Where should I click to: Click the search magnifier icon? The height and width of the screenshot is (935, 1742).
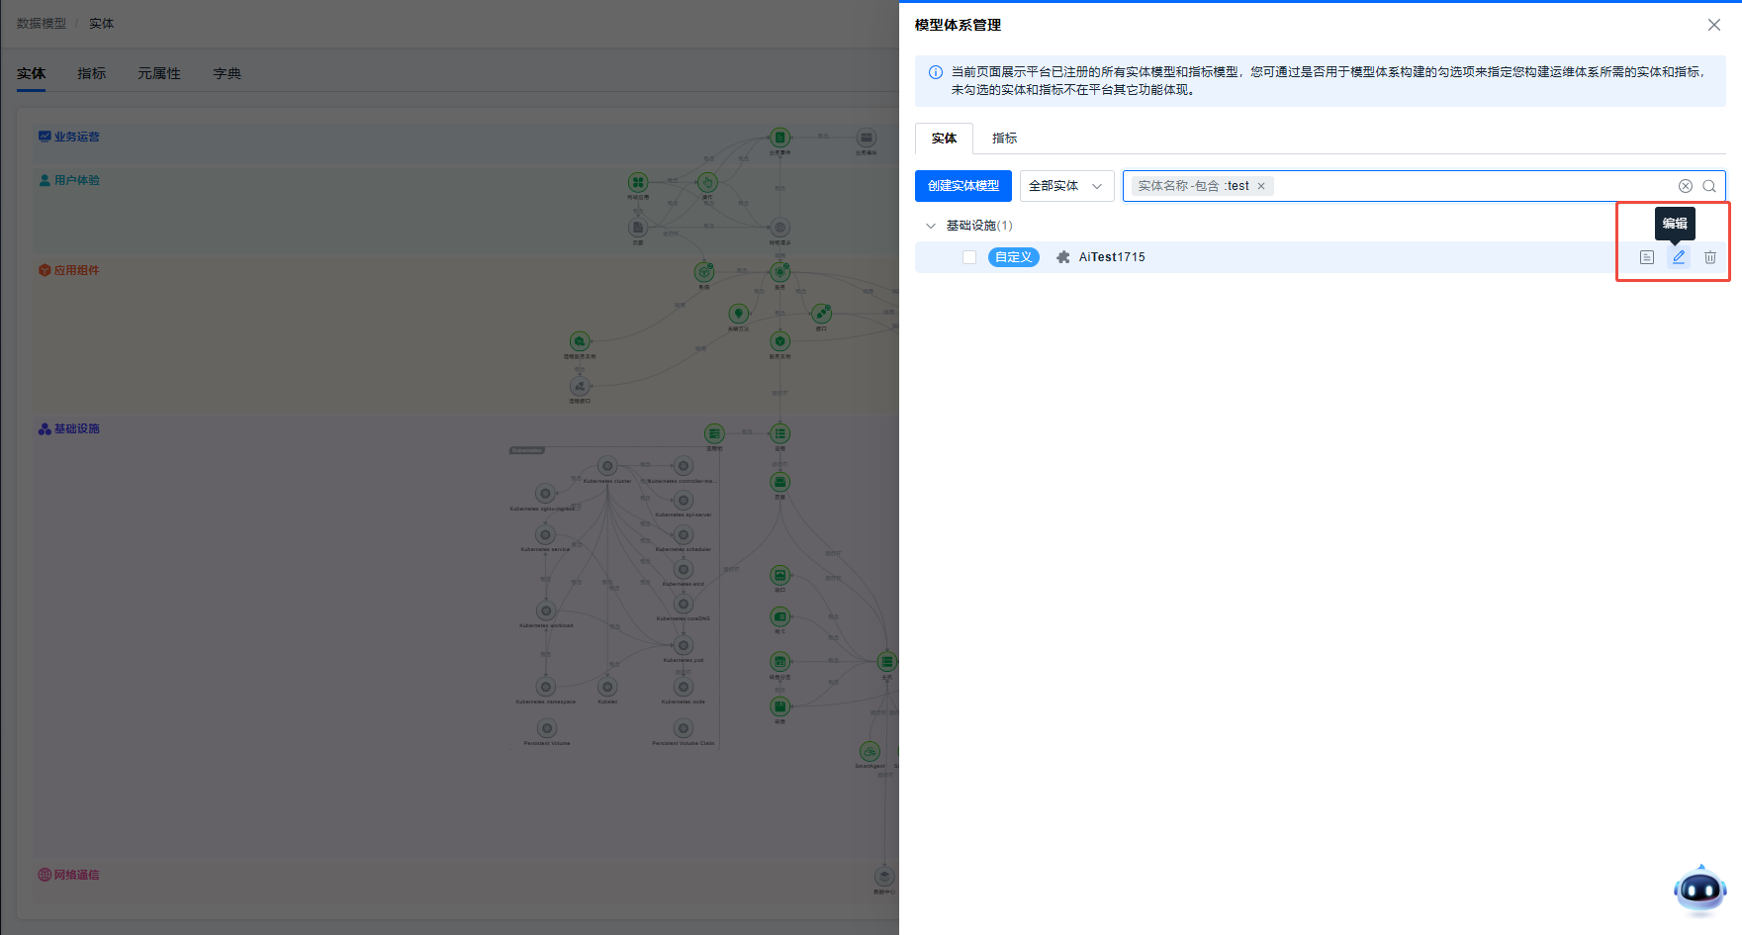pos(1709,186)
